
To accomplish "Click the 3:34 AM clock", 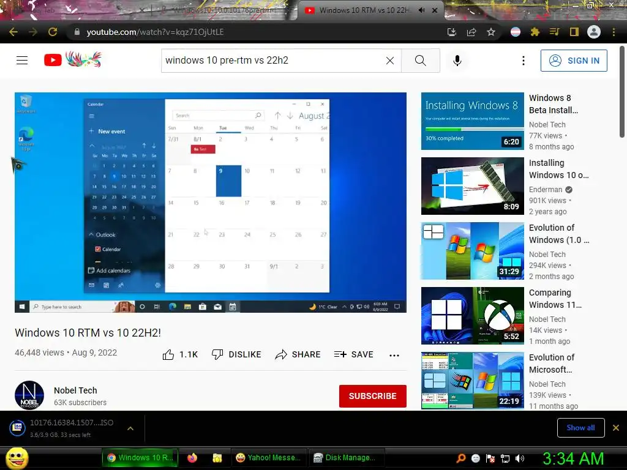I will pyautogui.click(x=573, y=458).
